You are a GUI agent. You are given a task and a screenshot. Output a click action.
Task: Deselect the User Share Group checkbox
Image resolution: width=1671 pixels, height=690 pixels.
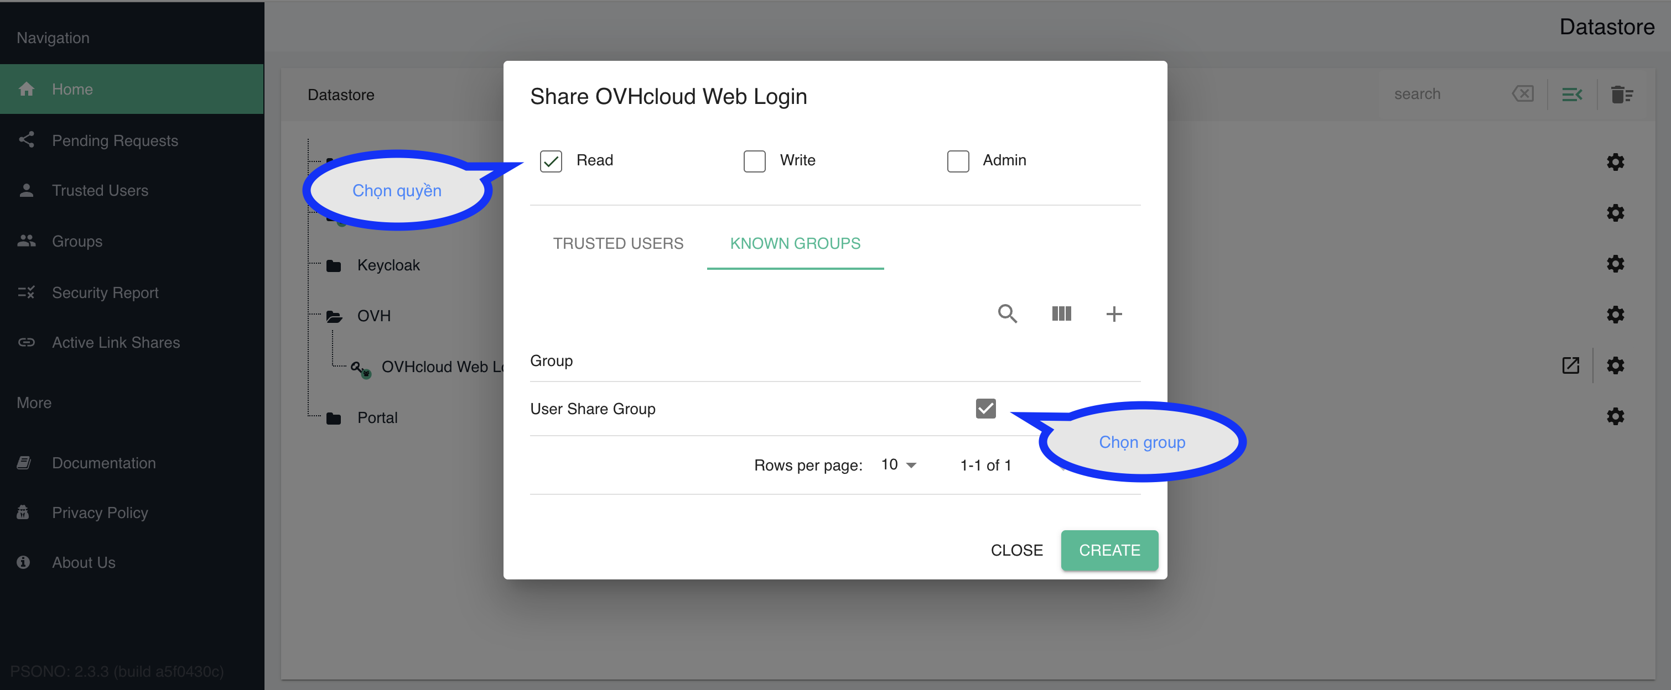[985, 408]
